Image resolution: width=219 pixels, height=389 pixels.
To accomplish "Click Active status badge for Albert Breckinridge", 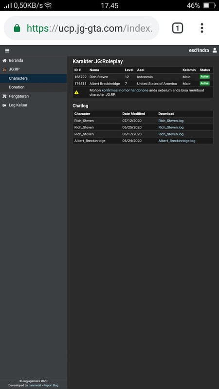I will [x=204, y=84].
